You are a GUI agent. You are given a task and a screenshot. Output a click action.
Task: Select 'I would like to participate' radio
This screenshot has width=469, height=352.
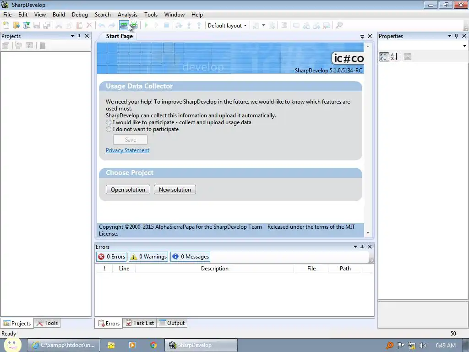109,122
